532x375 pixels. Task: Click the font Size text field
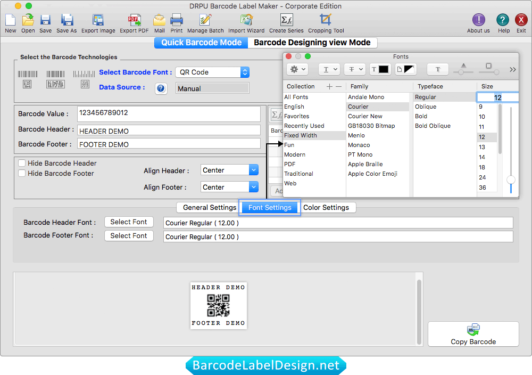tap(497, 97)
